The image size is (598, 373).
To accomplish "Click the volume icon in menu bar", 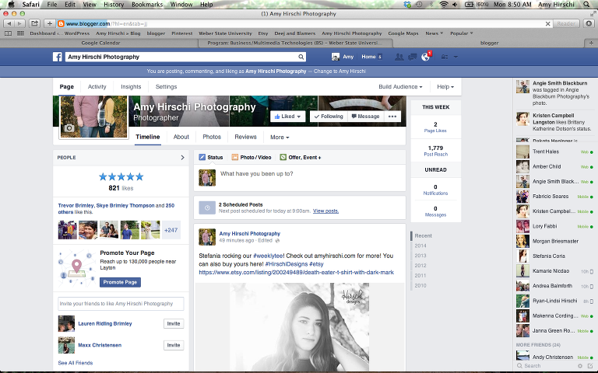I will (455, 4).
